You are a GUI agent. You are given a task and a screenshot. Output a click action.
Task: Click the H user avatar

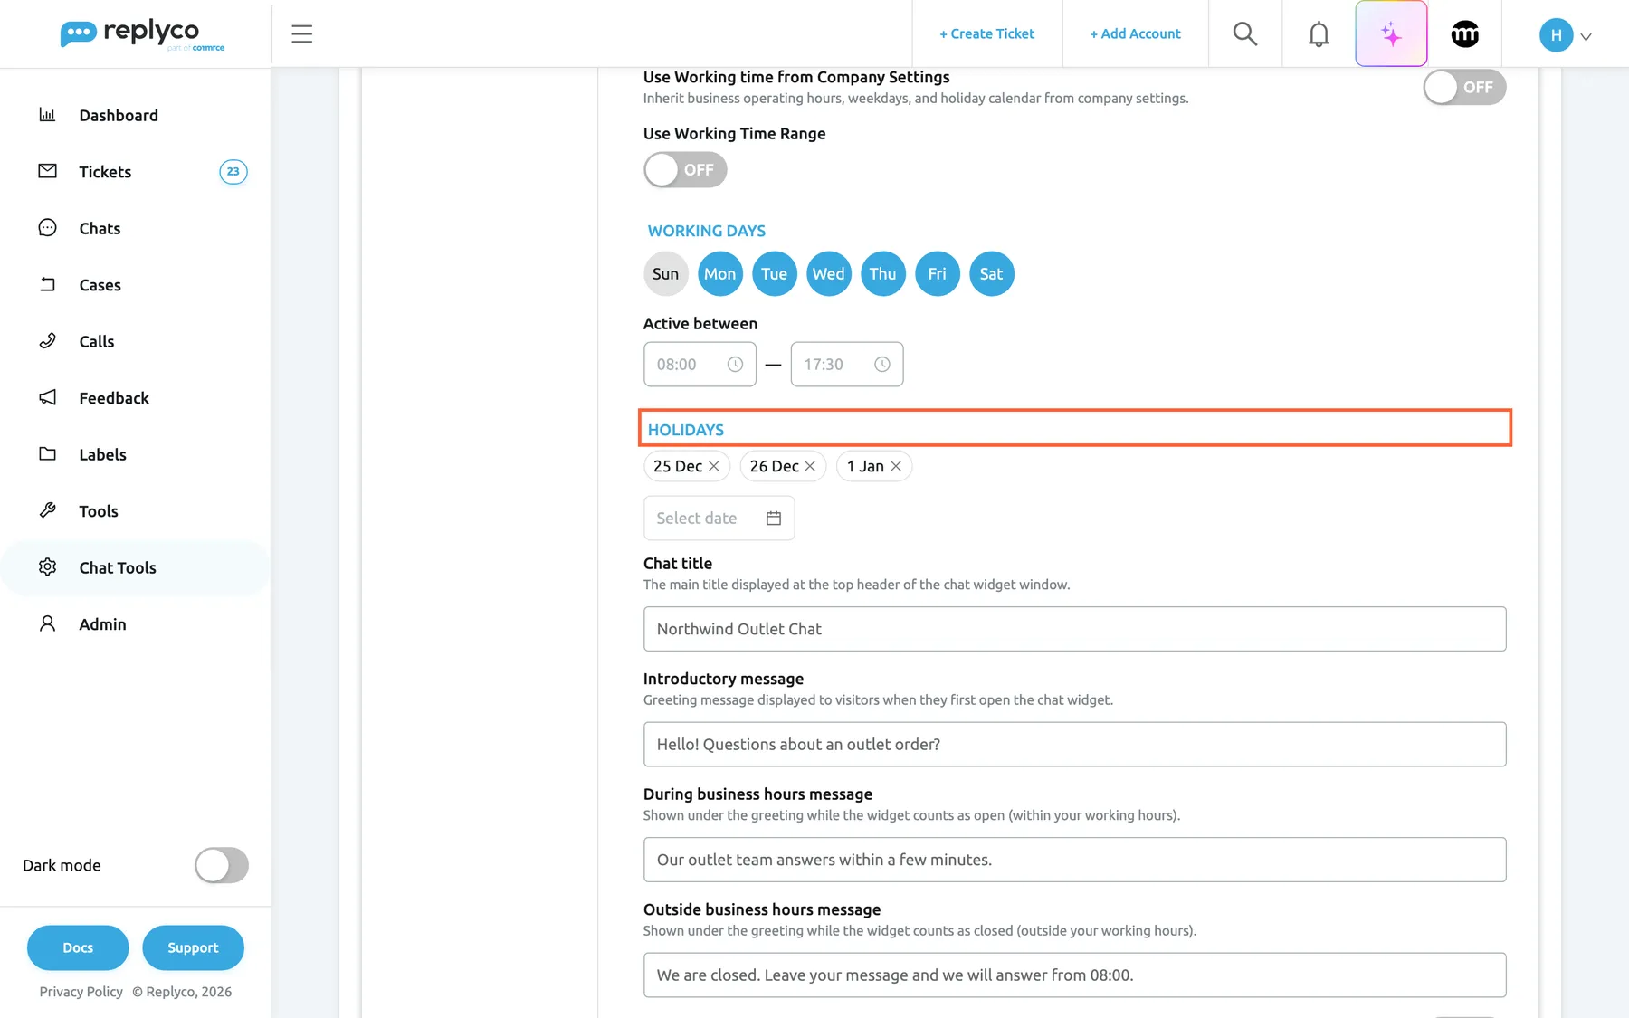(1556, 35)
